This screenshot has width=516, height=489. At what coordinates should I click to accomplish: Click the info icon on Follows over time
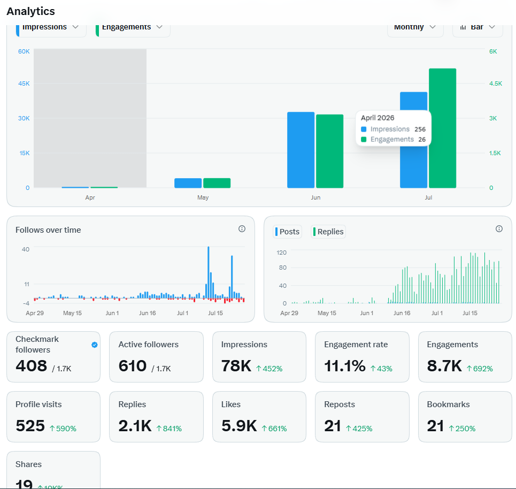click(x=242, y=229)
